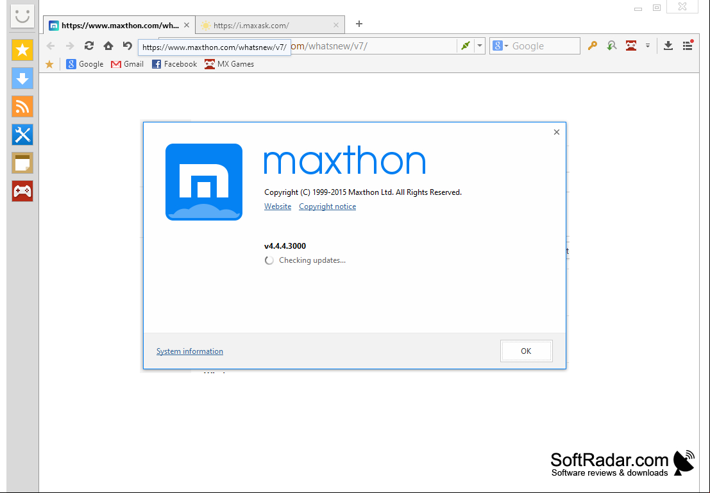Close the www.maxthon.com tab
Image resolution: width=710 pixels, height=493 pixels.
(x=187, y=26)
